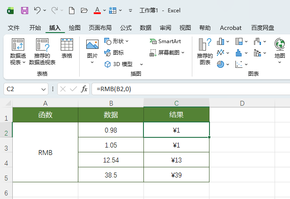Click the cell containing 0.98
The height and width of the screenshot is (199, 290).
[111, 130]
